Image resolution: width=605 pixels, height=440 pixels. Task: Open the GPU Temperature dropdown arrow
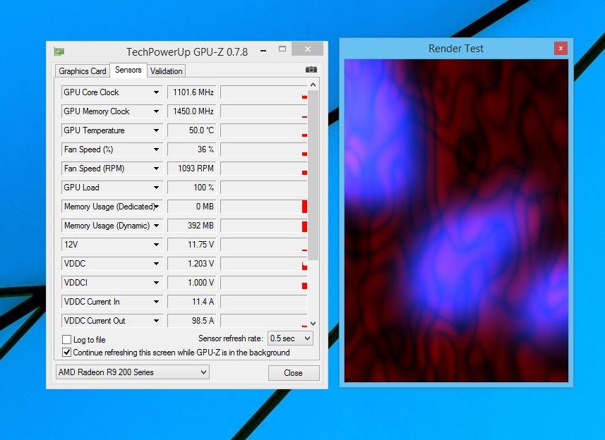click(x=156, y=130)
